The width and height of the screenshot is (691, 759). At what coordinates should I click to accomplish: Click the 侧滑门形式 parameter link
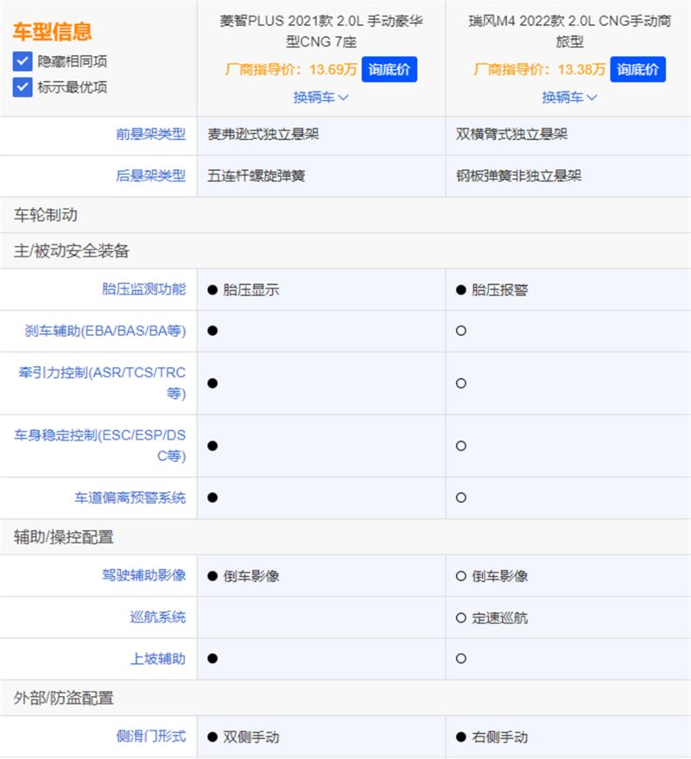pos(150,737)
